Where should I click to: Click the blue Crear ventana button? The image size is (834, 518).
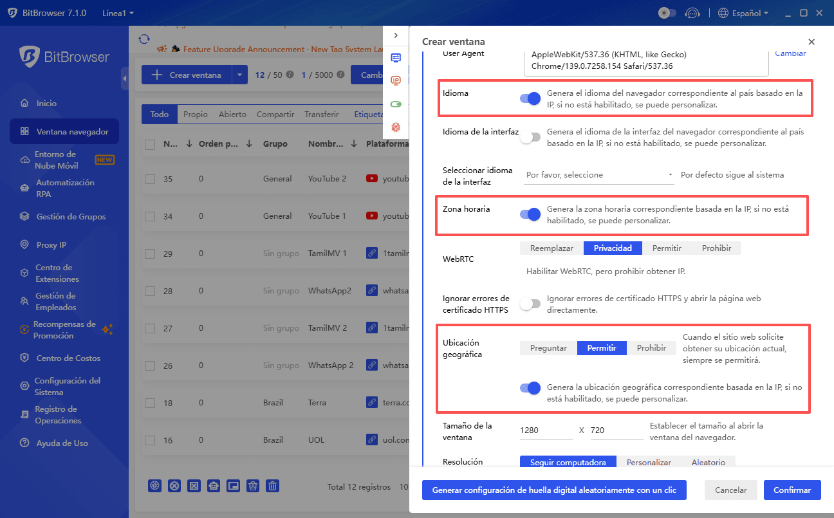(x=187, y=75)
